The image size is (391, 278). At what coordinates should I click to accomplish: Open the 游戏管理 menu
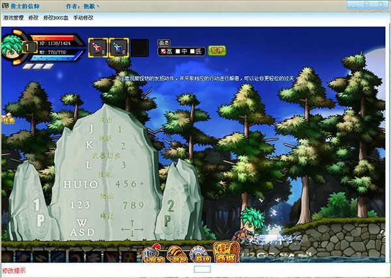(x=14, y=18)
